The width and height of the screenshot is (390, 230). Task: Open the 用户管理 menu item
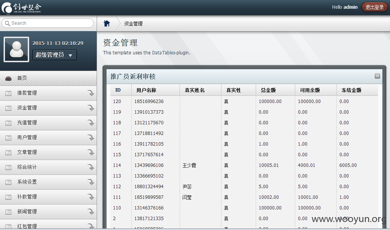(48, 138)
